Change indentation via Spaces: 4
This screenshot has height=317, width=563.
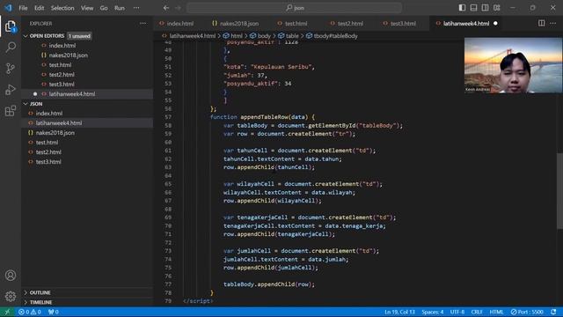pyautogui.click(x=432, y=312)
